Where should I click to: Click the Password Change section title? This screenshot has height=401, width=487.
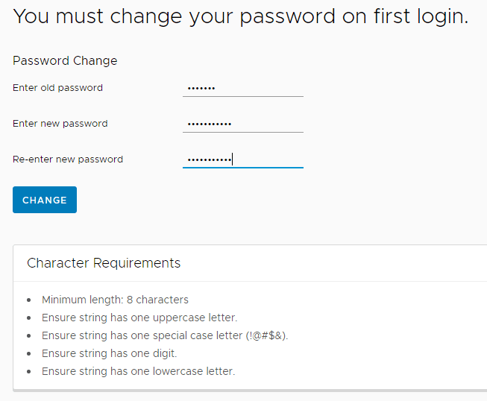(x=65, y=61)
